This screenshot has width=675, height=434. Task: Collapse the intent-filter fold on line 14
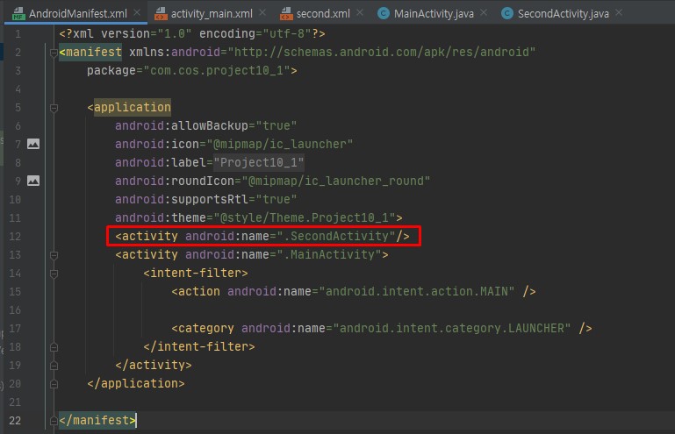[54, 274]
